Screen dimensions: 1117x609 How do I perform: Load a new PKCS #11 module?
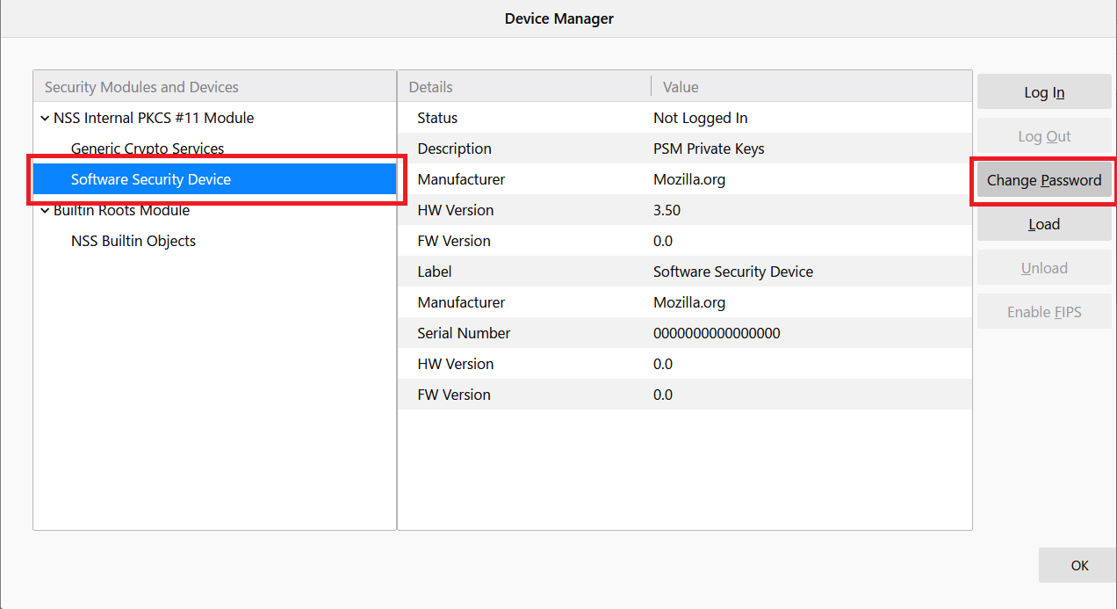pos(1043,223)
